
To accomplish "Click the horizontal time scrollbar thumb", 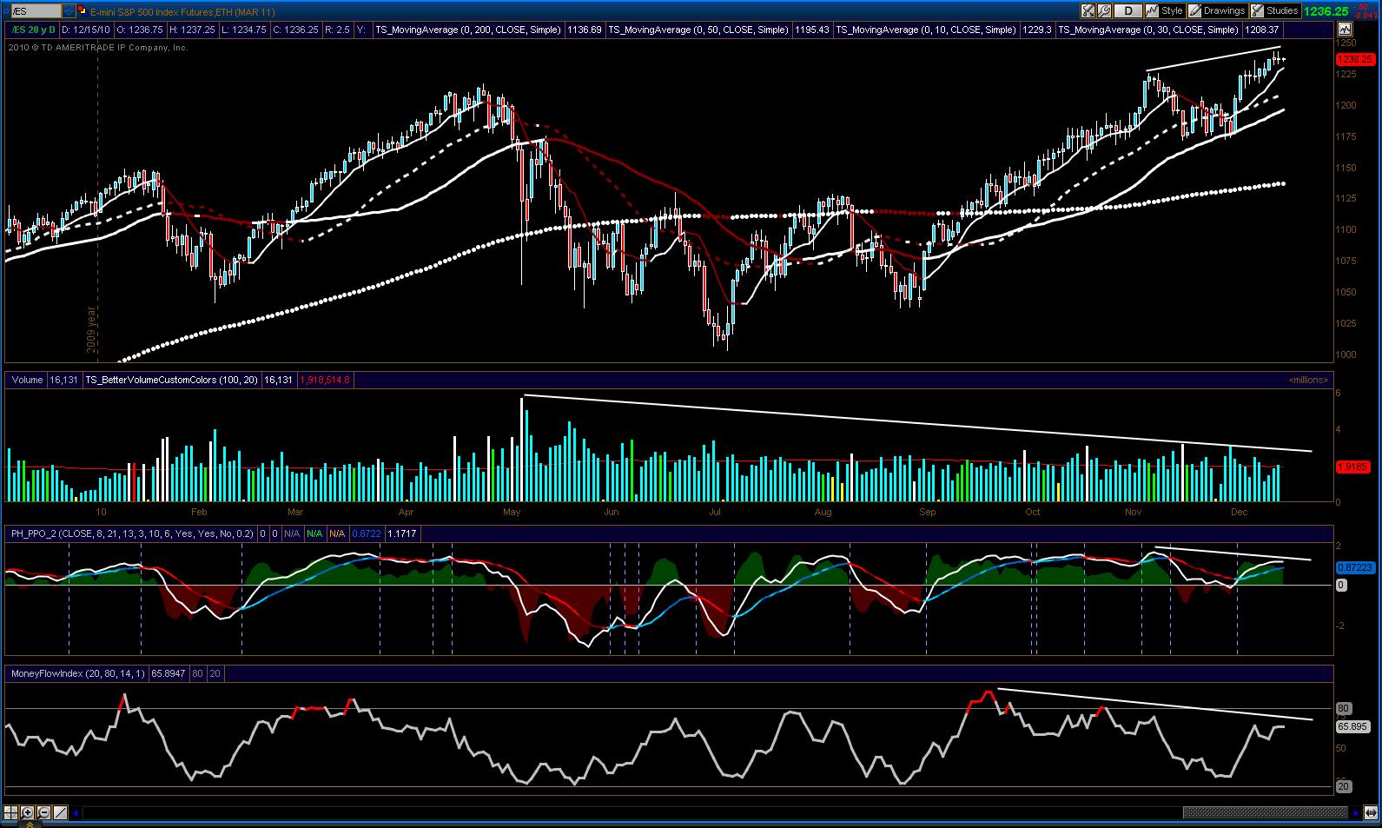I will [x=1265, y=813].
